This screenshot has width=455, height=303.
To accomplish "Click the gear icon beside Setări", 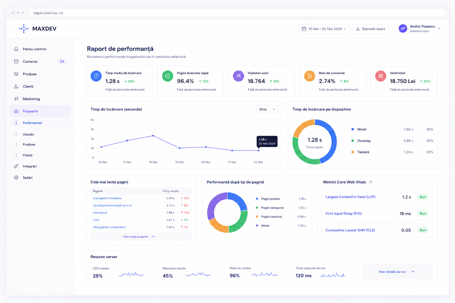I will click(16, 178).
